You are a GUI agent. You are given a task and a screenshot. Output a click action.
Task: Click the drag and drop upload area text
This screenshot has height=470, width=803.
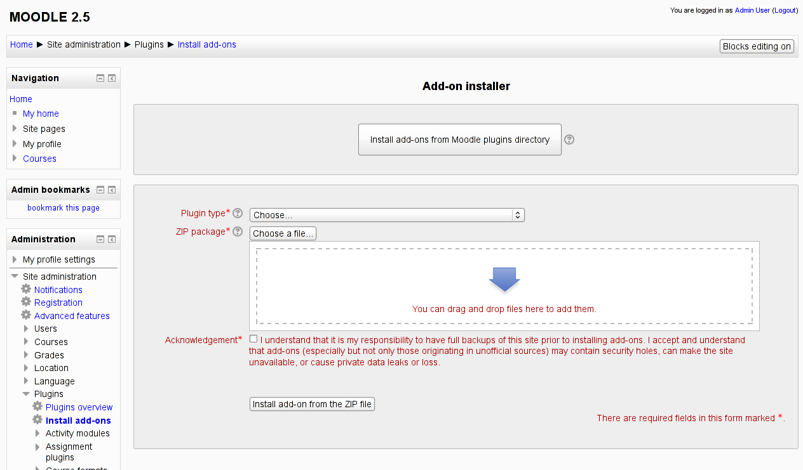click(504, 309)
